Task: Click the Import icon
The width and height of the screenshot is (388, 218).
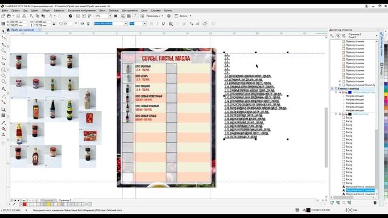Action: click(x=78, y=16)
